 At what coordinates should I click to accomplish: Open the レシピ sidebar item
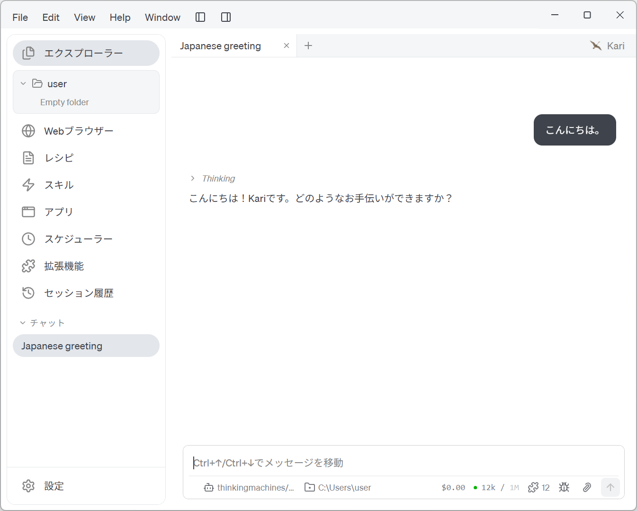coord(86,158)
